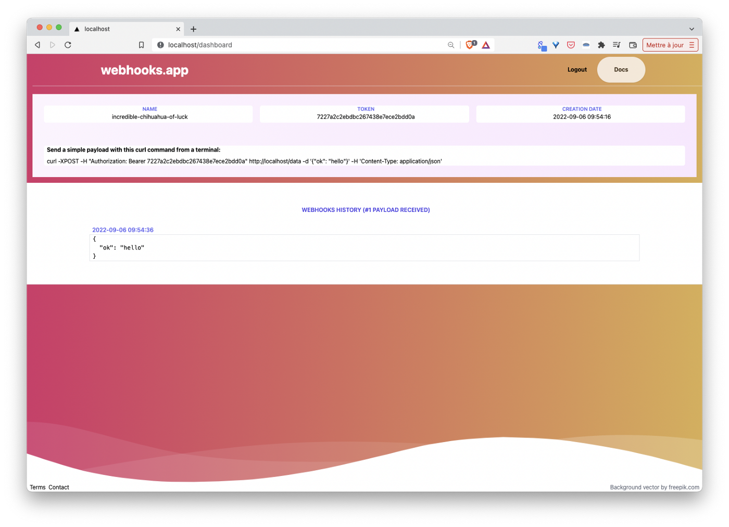Open the Docs button
The image size is (729, 527).
pyautogui.click(x=621, y=70)
